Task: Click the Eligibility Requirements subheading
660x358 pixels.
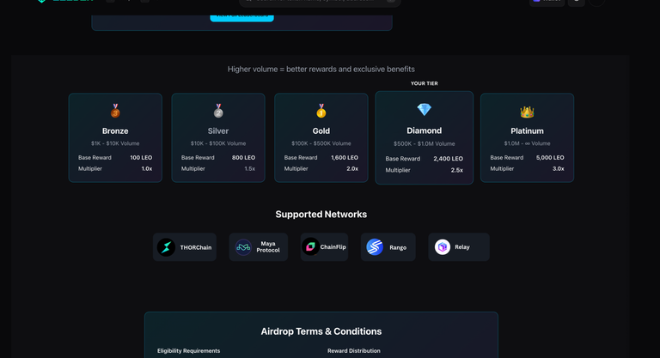Action: click(x=188, y=350)
